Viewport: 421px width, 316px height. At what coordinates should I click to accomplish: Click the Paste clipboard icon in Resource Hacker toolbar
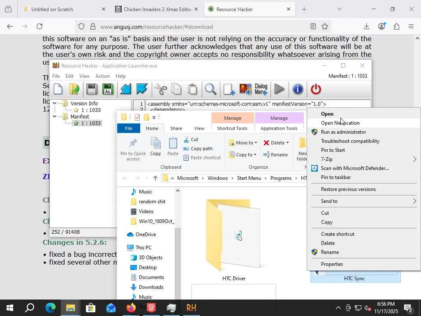pyautogui.click(x=192, y=89)
